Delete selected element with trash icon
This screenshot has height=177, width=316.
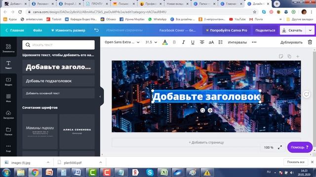(x=310, y=42)
